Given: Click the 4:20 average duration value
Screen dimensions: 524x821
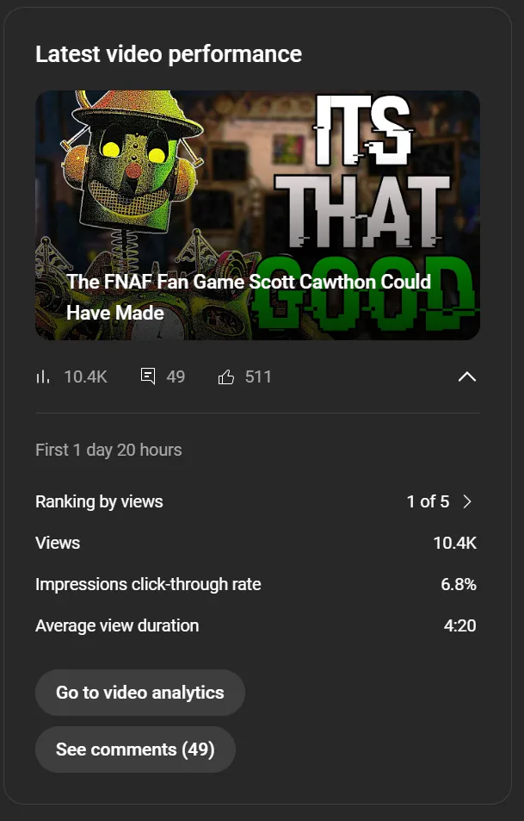Looking at the screenshot, I should [x=460, y=625].
